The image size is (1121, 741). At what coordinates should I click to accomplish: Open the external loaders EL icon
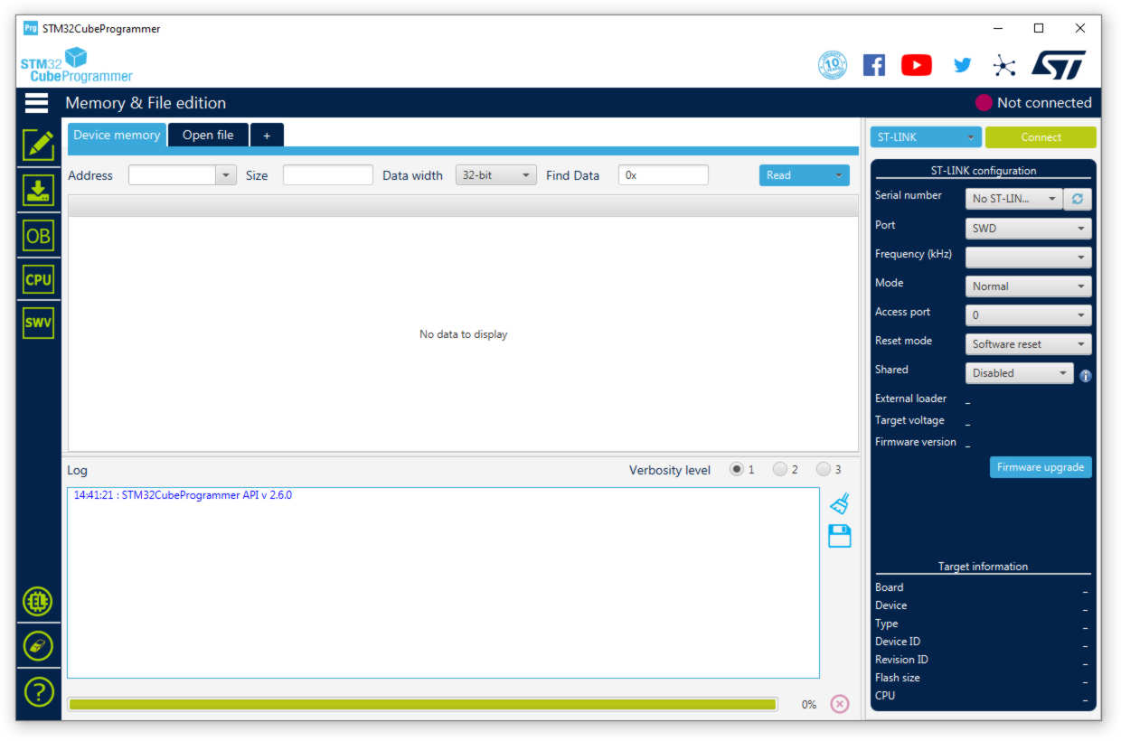[x=38, y=601]
